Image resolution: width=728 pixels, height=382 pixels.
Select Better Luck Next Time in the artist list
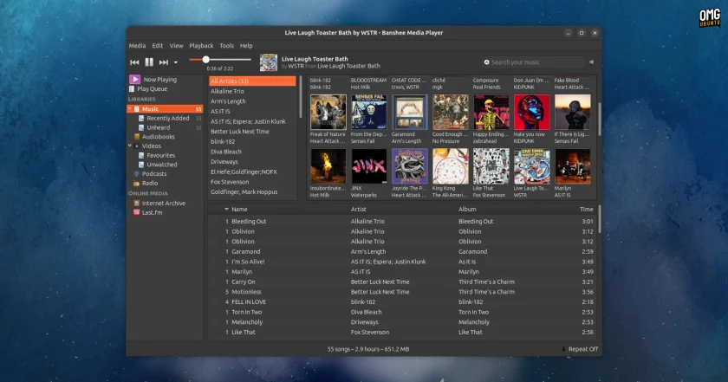pos(252,132)
